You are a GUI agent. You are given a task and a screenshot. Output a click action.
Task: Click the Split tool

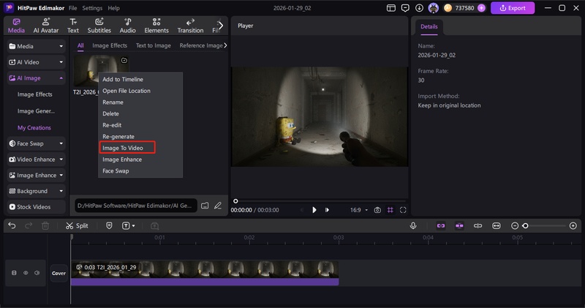[x=77, y=225]
